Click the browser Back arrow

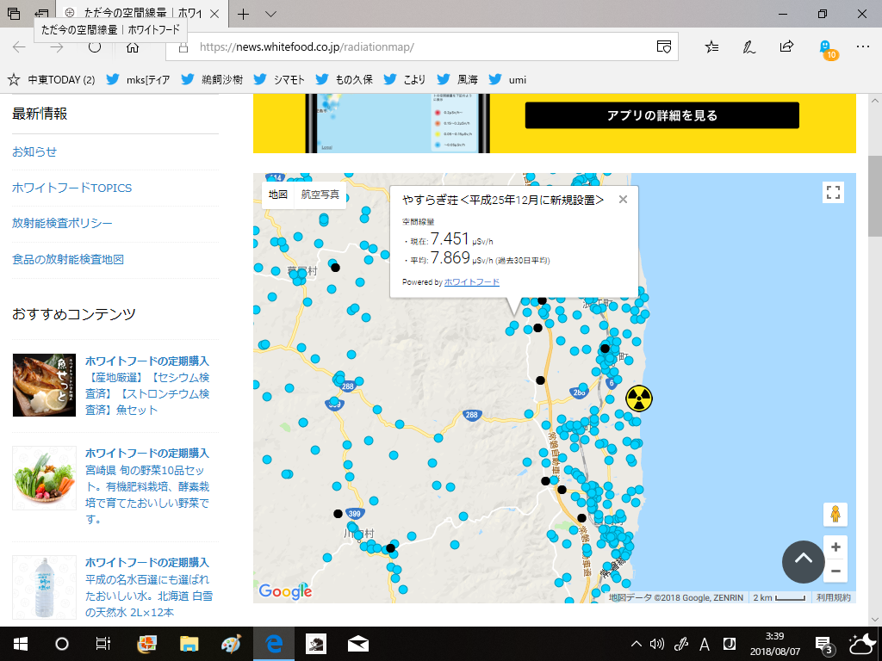19,47
